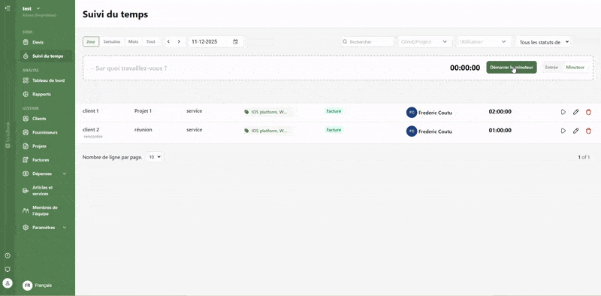Select the Mois view tab

click(133, 41)
